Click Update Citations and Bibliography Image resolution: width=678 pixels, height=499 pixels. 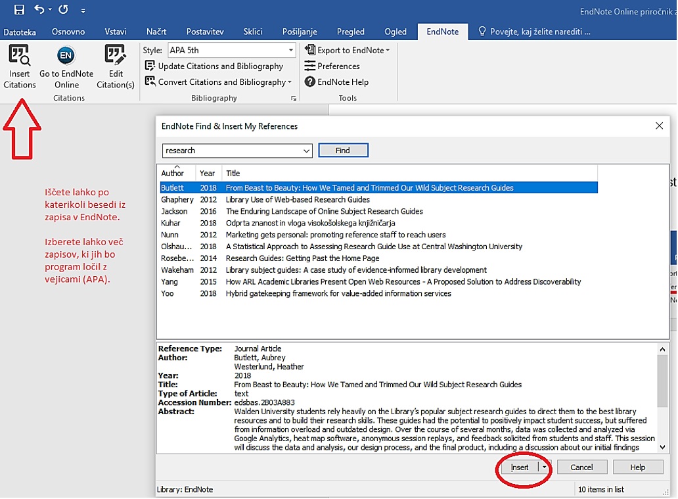pos(214,66)
